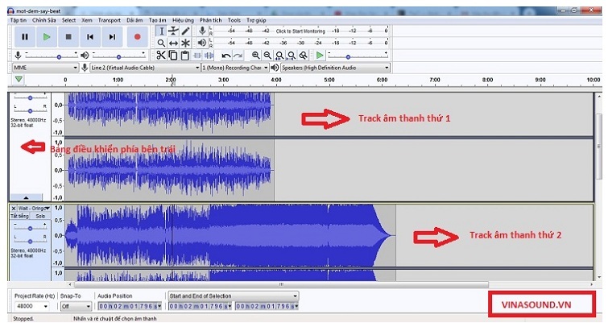This screenshot has width=608, height=331.
Task: Collapse the first track with up-arrow button
Action: pos(26,197)
